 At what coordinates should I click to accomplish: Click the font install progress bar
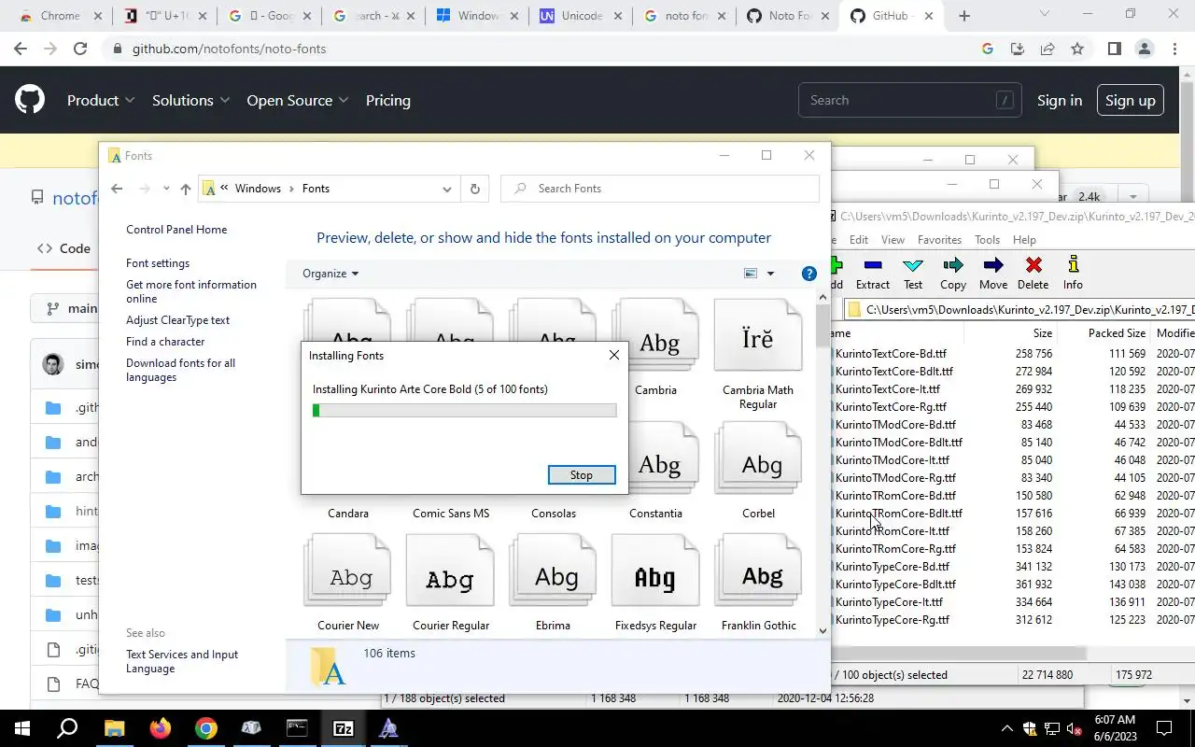(x=464, y=410)
